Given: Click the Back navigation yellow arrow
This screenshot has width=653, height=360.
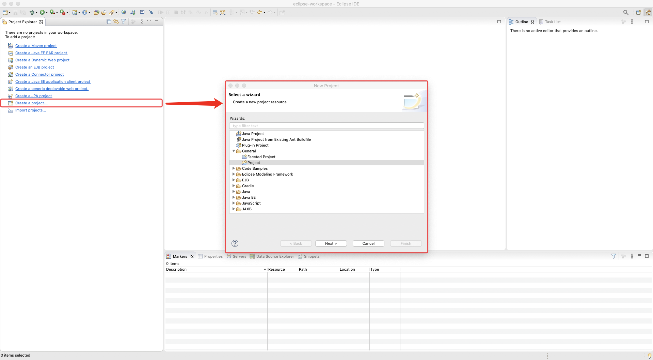Looking at the screenshot, I should pos(260,12).
